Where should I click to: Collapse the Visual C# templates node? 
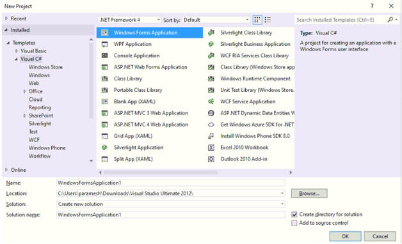17,59
